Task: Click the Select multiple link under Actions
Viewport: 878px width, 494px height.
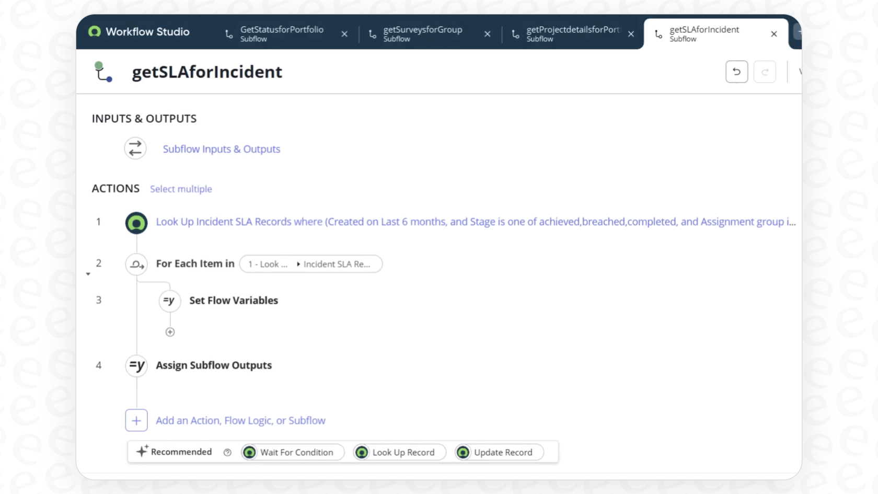Action: tap(181, 189)
